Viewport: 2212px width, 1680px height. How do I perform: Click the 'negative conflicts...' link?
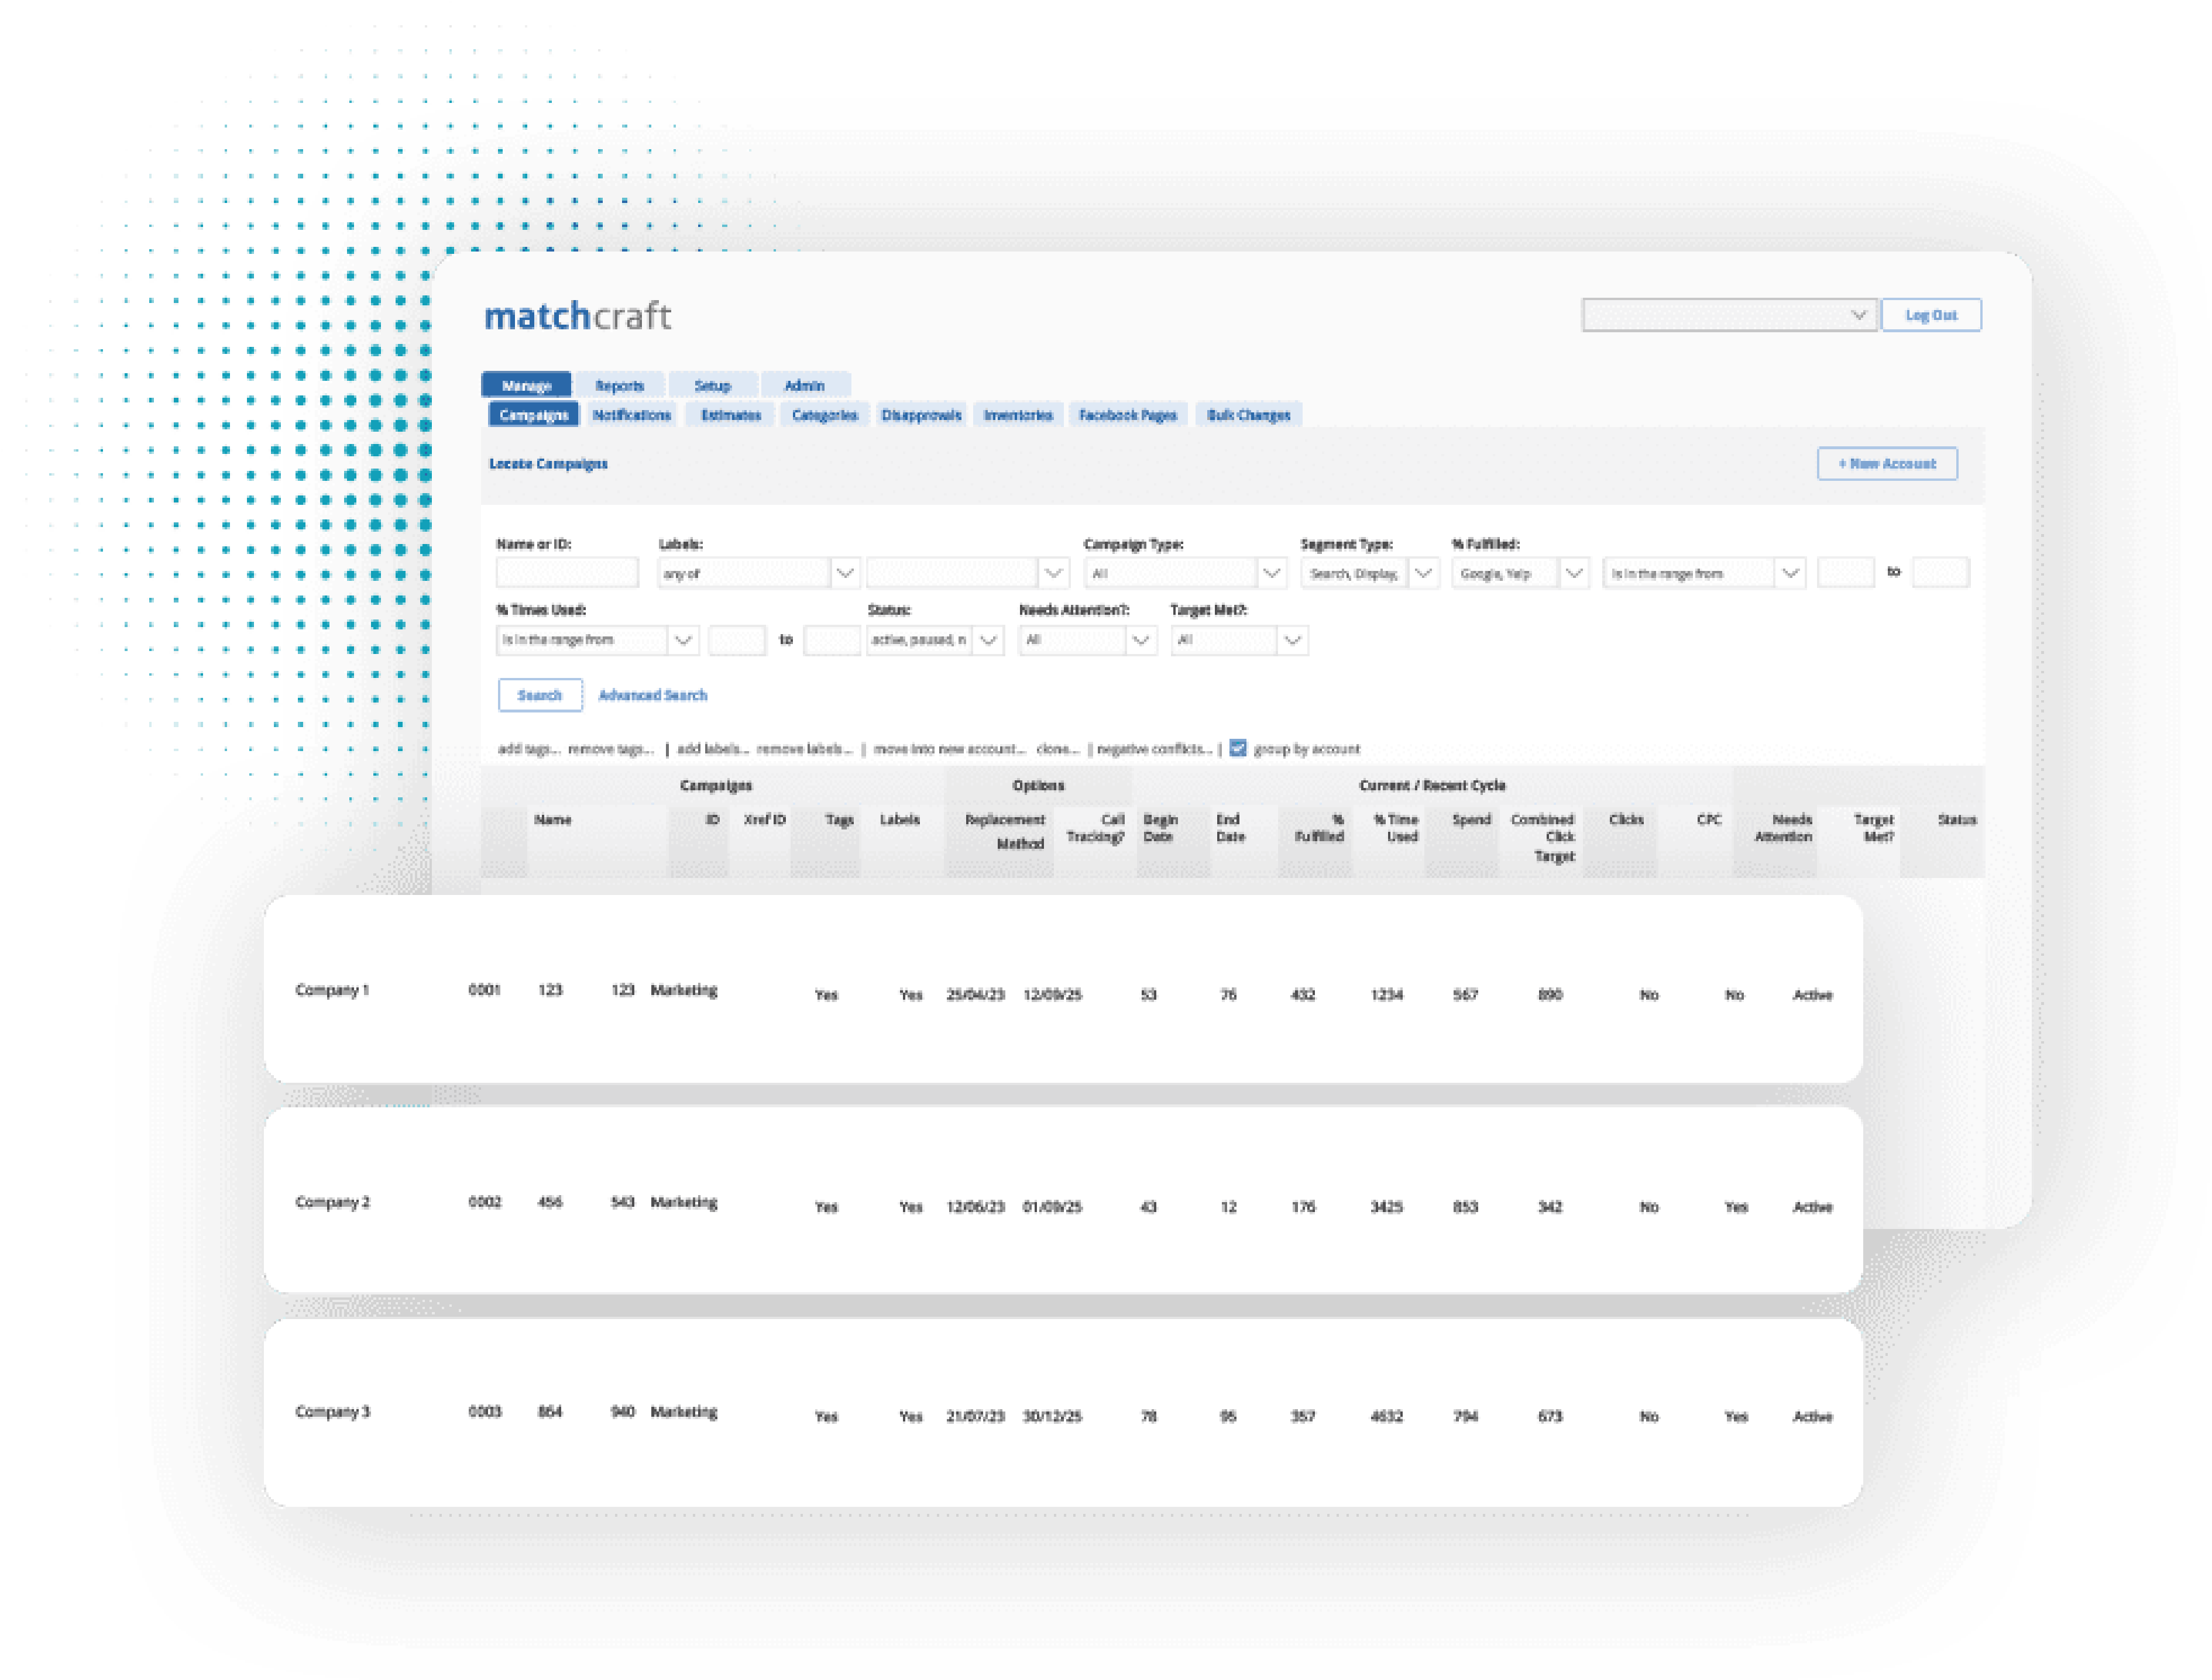point(1155,749)
